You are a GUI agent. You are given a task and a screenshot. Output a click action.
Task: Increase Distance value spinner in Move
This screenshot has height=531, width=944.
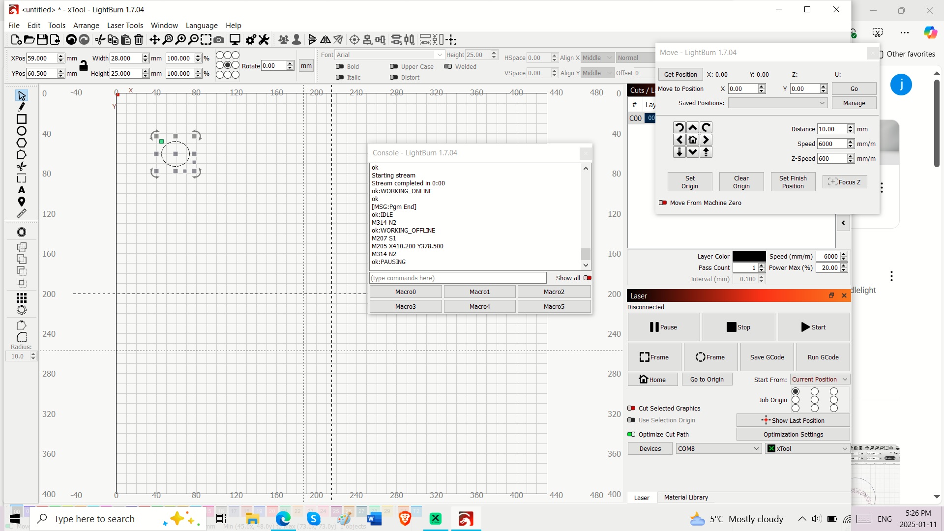(851, 127)
